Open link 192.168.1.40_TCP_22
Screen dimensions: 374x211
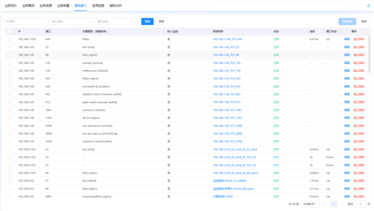pos(226,47)
